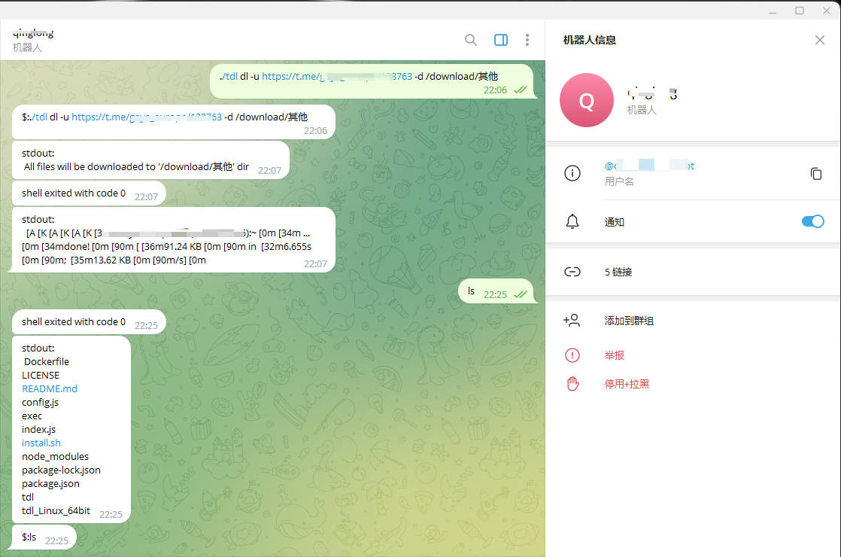
Task: Click the pink Q bot avatar
Action: point(587,99)
